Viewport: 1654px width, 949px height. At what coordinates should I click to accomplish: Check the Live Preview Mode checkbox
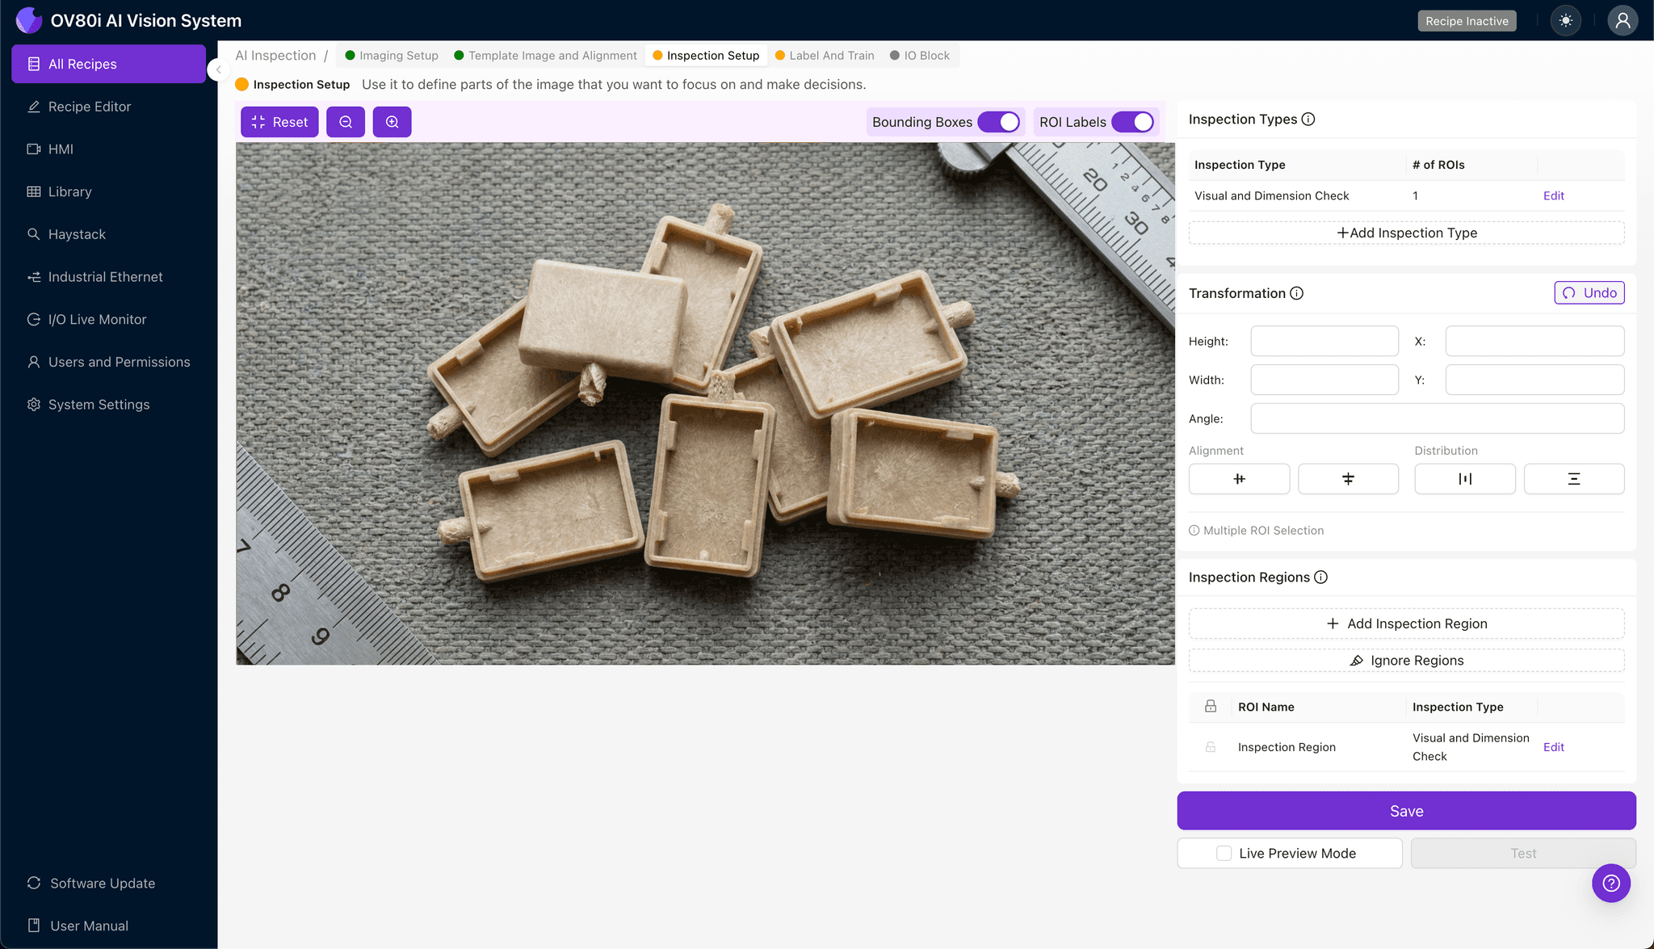[1224, 853]
